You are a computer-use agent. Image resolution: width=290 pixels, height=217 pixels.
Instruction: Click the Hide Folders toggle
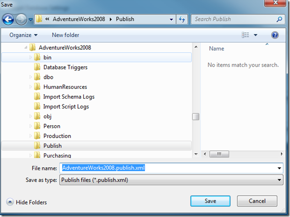27,202
